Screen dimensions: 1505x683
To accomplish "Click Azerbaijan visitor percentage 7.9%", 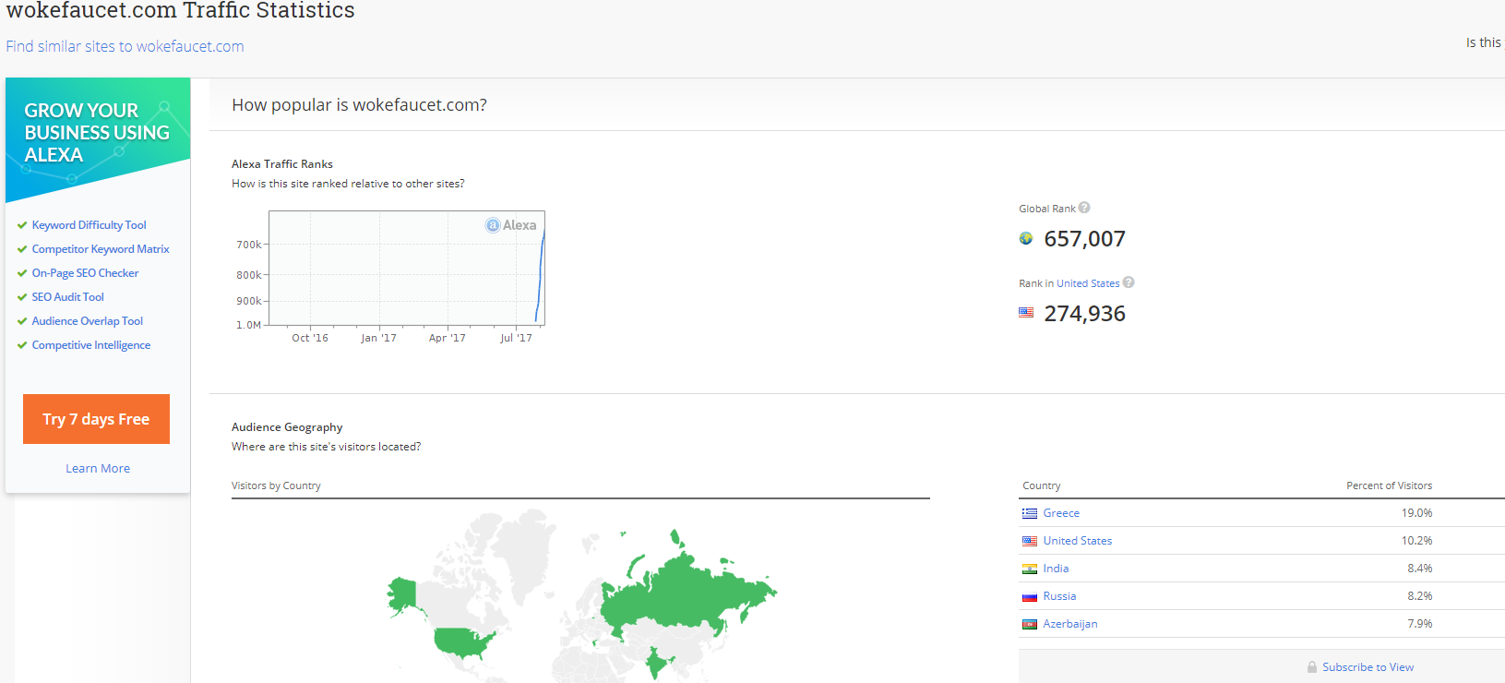I will tap(1419, 624).
